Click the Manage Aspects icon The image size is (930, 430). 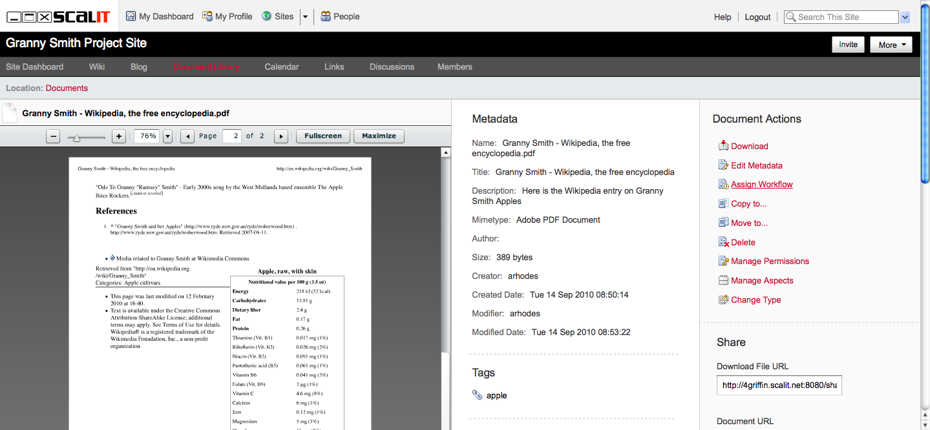[x=724, y=280]
